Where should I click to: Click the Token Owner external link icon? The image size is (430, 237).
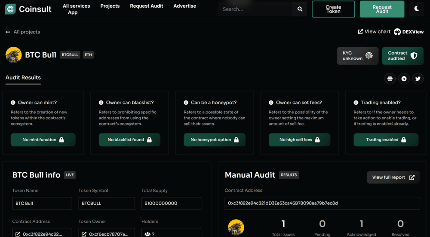point(84,234)
